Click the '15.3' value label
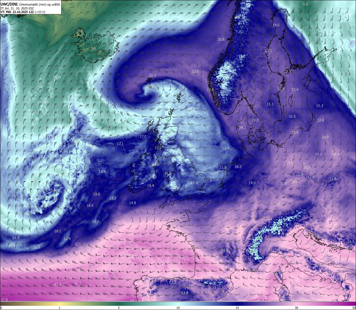Screen dimensions: 356x310 320,106
